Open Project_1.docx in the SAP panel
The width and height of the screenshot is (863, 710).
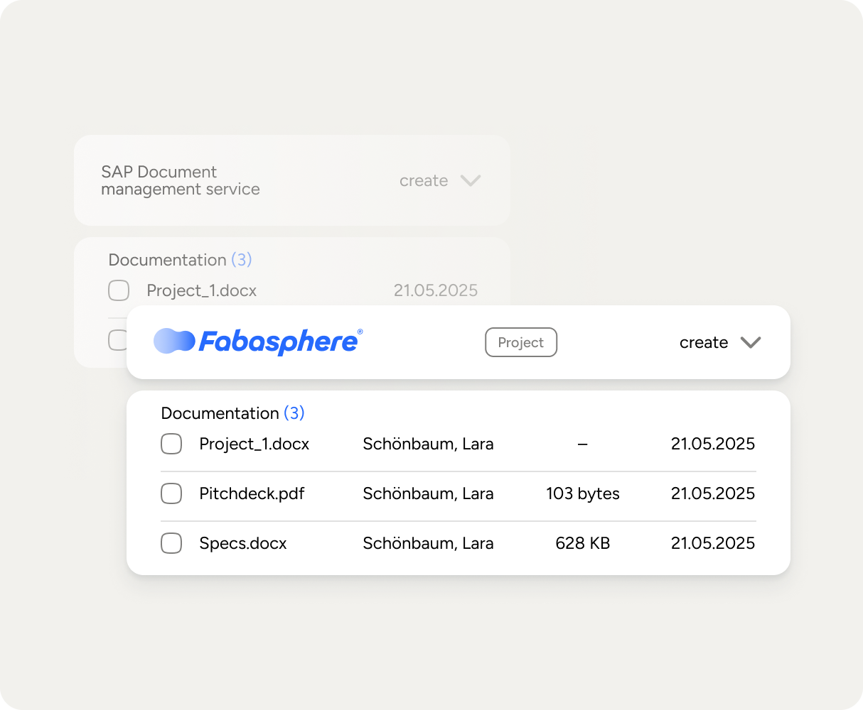click(x=201, y=290)
